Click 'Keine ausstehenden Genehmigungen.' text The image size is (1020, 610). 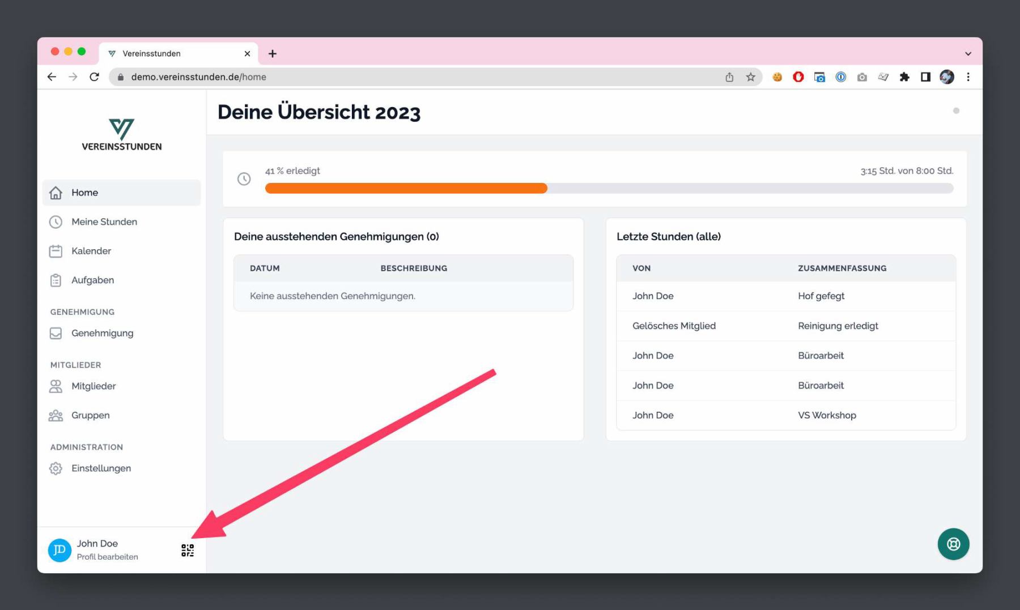(333, 296)
